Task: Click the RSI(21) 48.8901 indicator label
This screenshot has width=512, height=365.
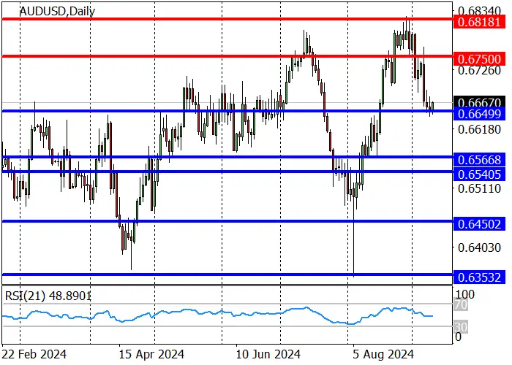Action: (x=48, y=296)
